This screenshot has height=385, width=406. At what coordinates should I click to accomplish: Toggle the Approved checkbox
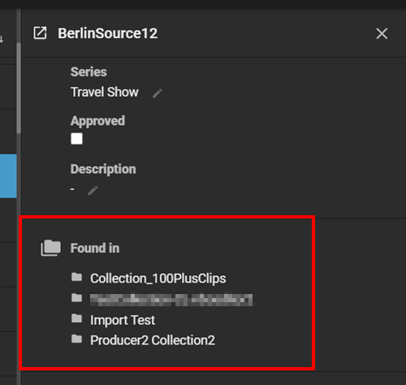click(x=76, y=139)
